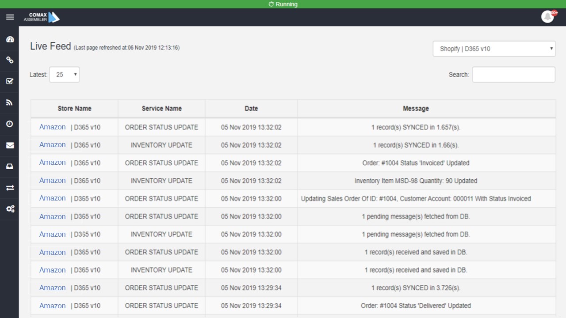
Task: Open the hamburger menu icon
Action: pyautogui.click(x=10, y=17)
